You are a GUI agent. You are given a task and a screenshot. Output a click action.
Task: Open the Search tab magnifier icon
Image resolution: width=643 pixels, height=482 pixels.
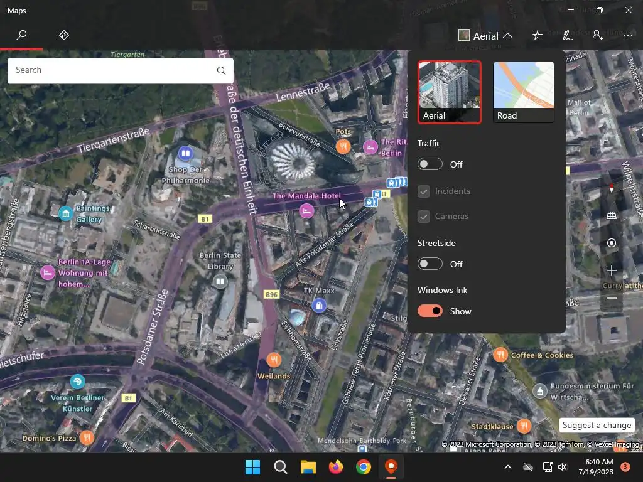pos(21,35)
